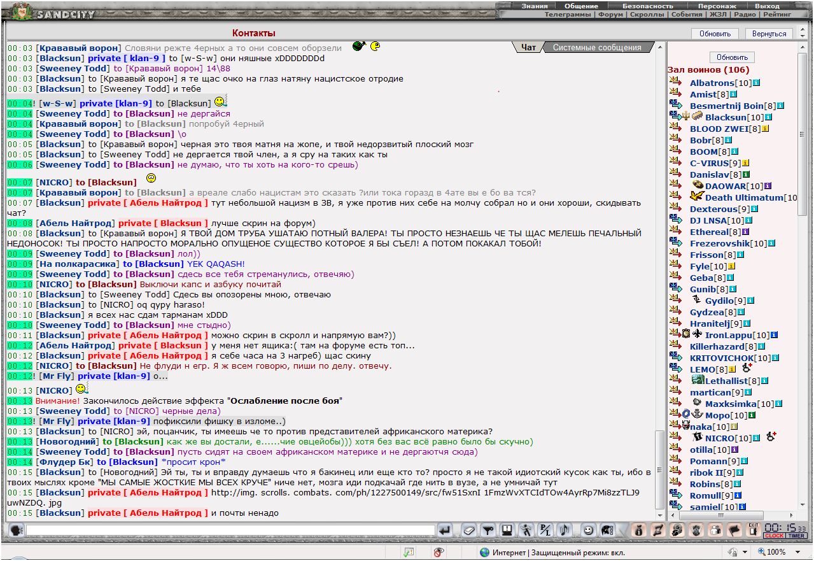Open the ЖЗЛ link
814x561 pixels.
click(x=719, y=14)
